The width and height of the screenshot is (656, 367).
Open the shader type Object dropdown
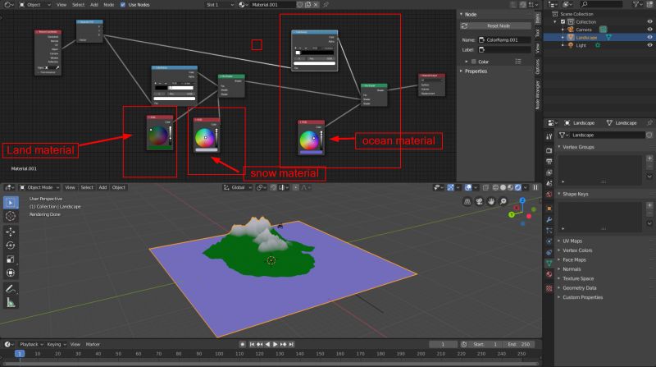pyautogui.click(x=34, y=5)
